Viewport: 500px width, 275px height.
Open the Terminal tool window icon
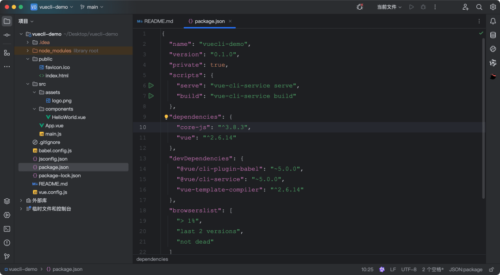point(7,229)
